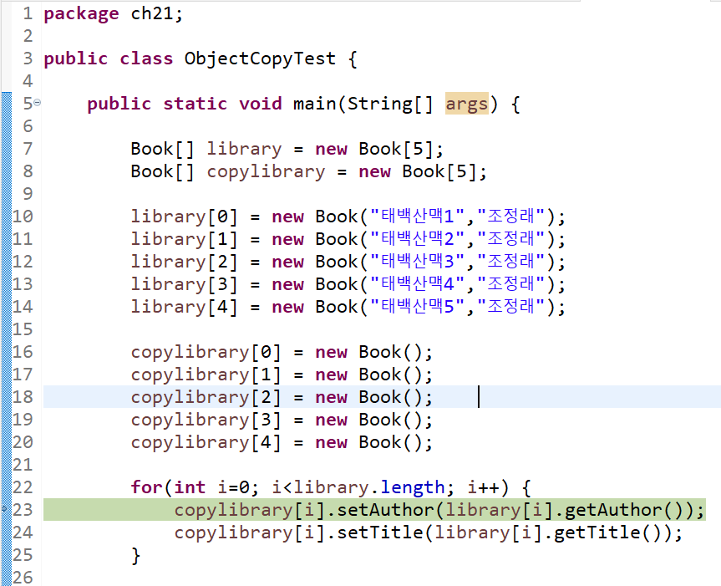Click copylibrary[3] on line 19
The image size is (721, 586).
[x=206, y=420]
